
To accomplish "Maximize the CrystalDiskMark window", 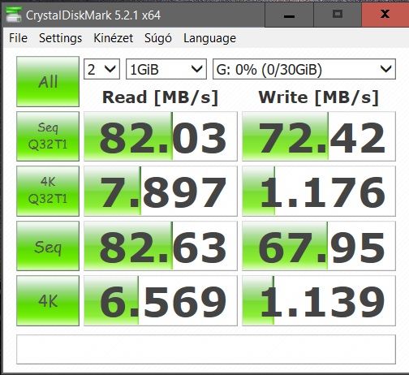I will pos(338,15).
